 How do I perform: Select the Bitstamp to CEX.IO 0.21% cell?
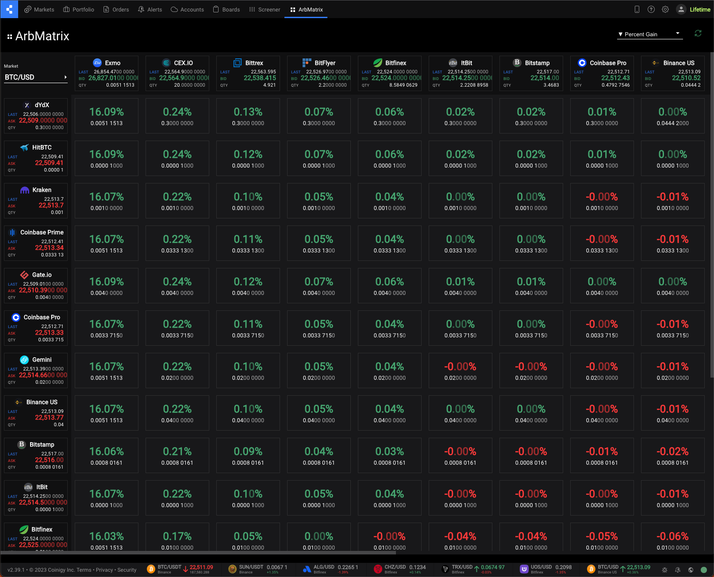pos(177,455)
